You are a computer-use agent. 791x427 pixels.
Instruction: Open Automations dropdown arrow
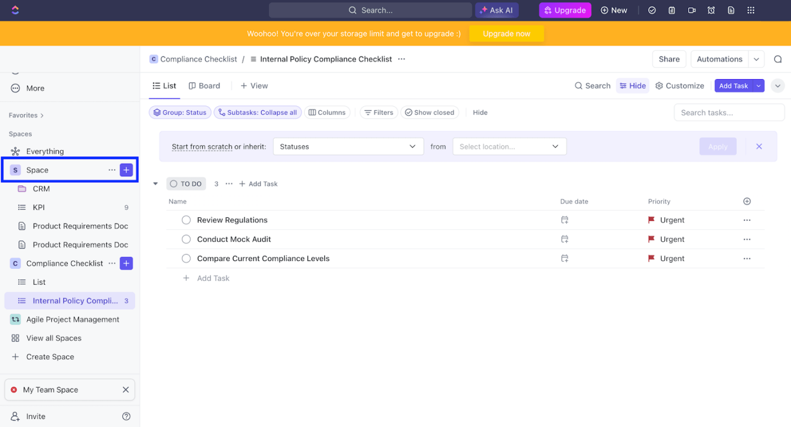(756, 59)
